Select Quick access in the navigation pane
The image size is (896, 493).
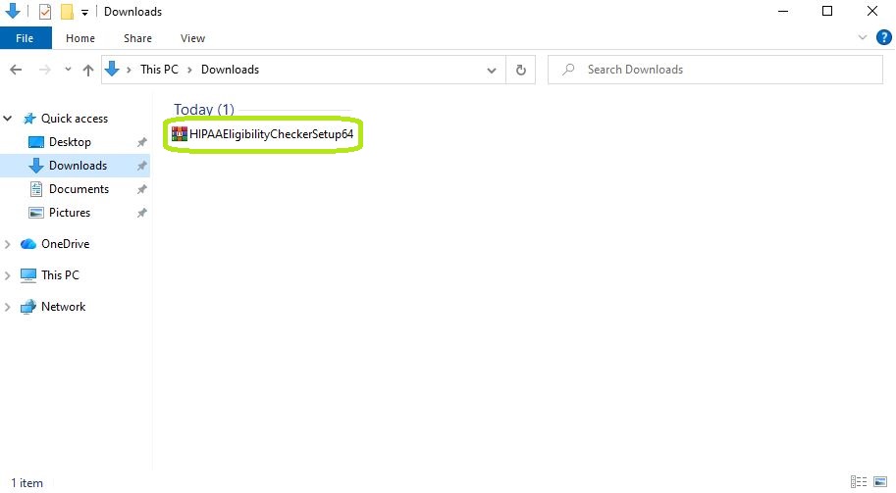coord(75,119)
